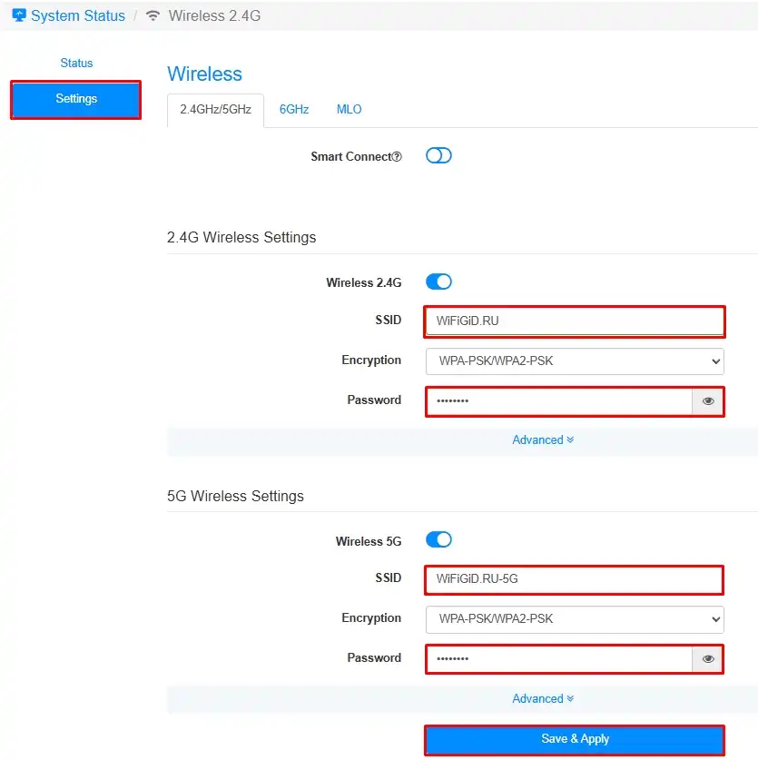The image size is (758, 760).
Task: Open the 5G Encryption dropdown
Action: (x=574, y=618)
